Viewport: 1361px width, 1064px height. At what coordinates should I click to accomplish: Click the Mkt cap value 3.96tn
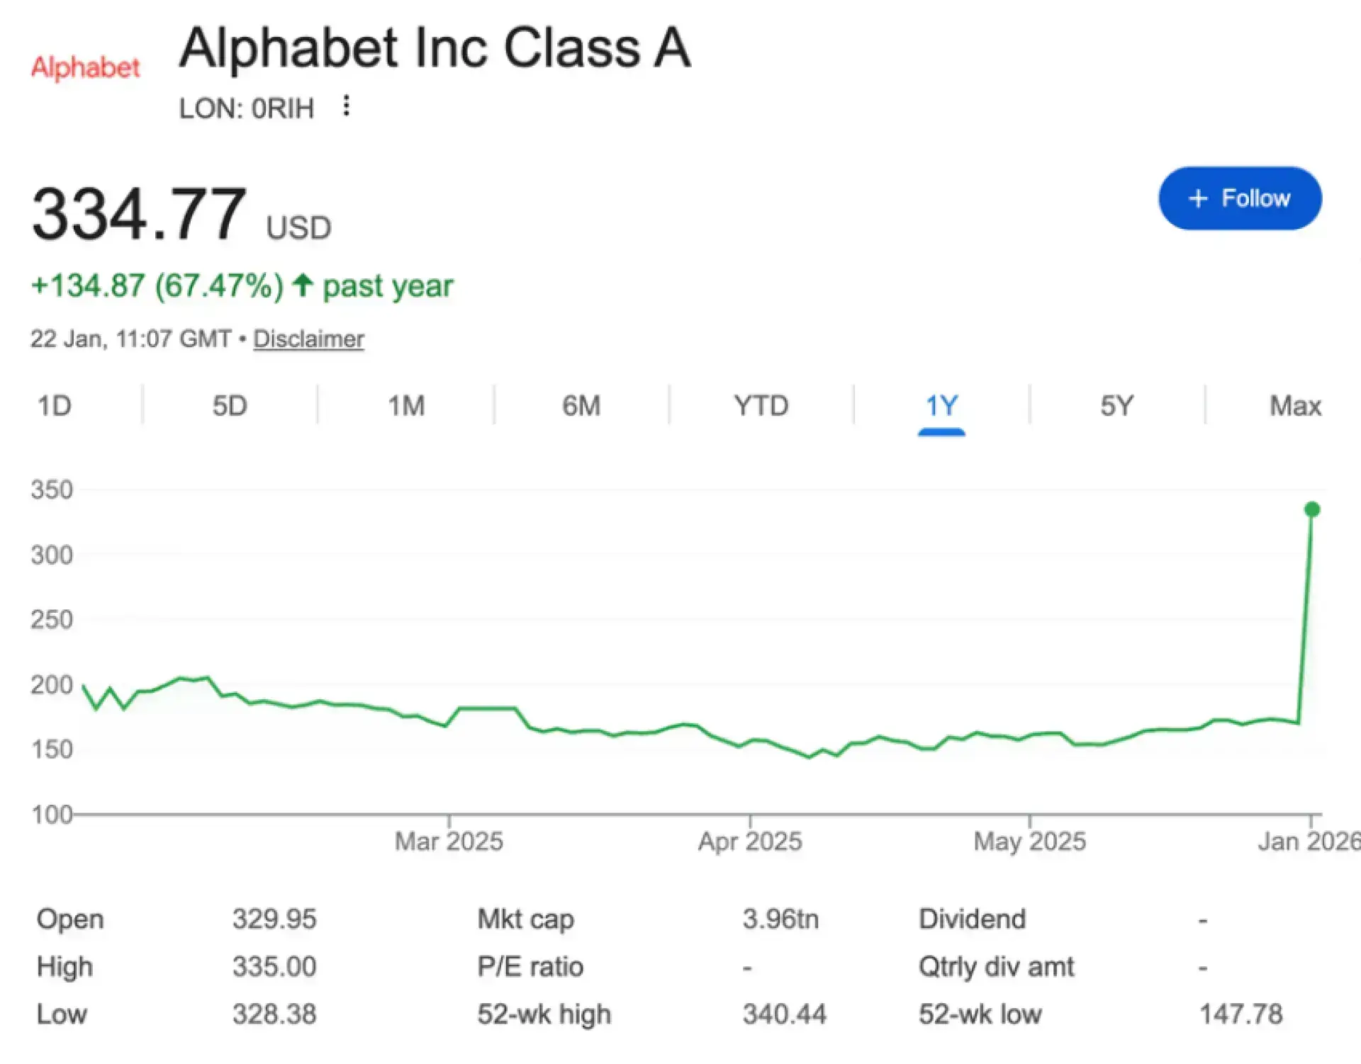(x=780, y=919)
